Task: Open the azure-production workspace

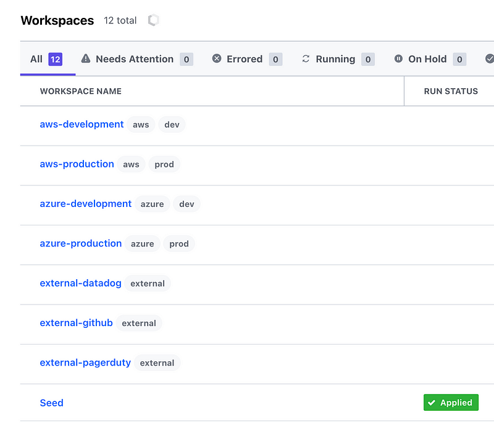Action: [x=81, y=243]
